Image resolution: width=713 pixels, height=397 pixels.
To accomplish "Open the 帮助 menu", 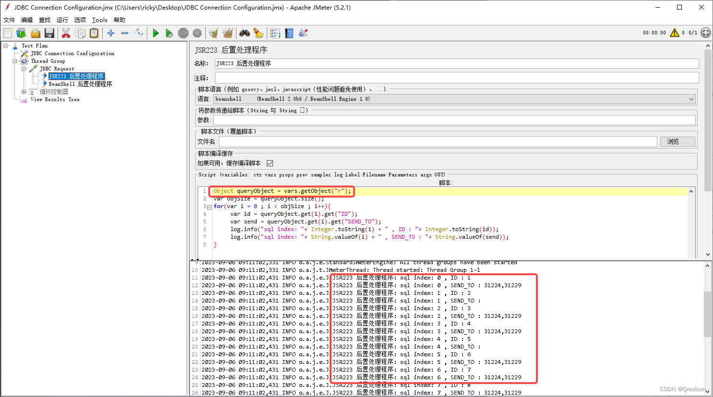I will [119, 20].
